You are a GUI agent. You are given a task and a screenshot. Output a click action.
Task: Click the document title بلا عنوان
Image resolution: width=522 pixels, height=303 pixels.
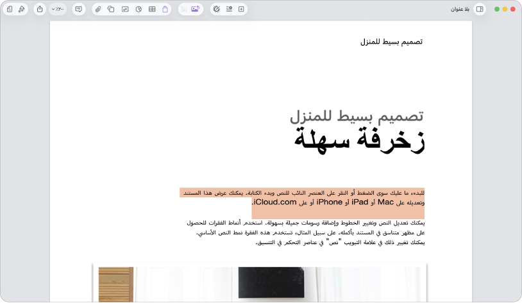coord(460,10)
